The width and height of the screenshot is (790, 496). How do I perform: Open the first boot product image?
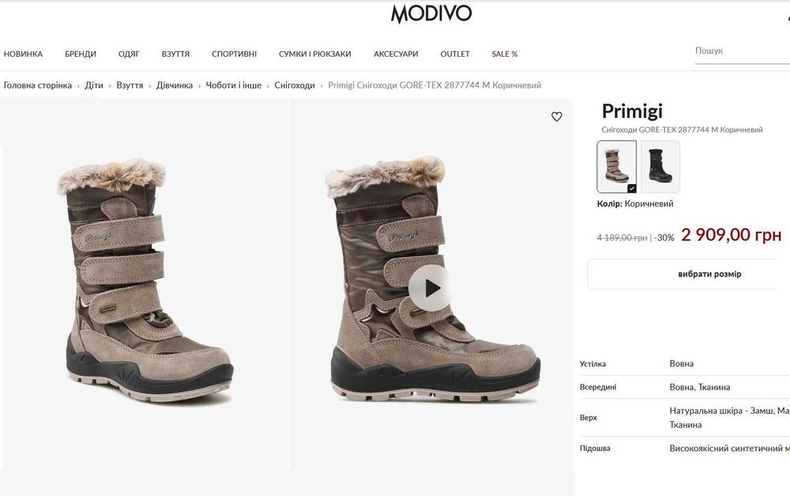tap(144, 284)
